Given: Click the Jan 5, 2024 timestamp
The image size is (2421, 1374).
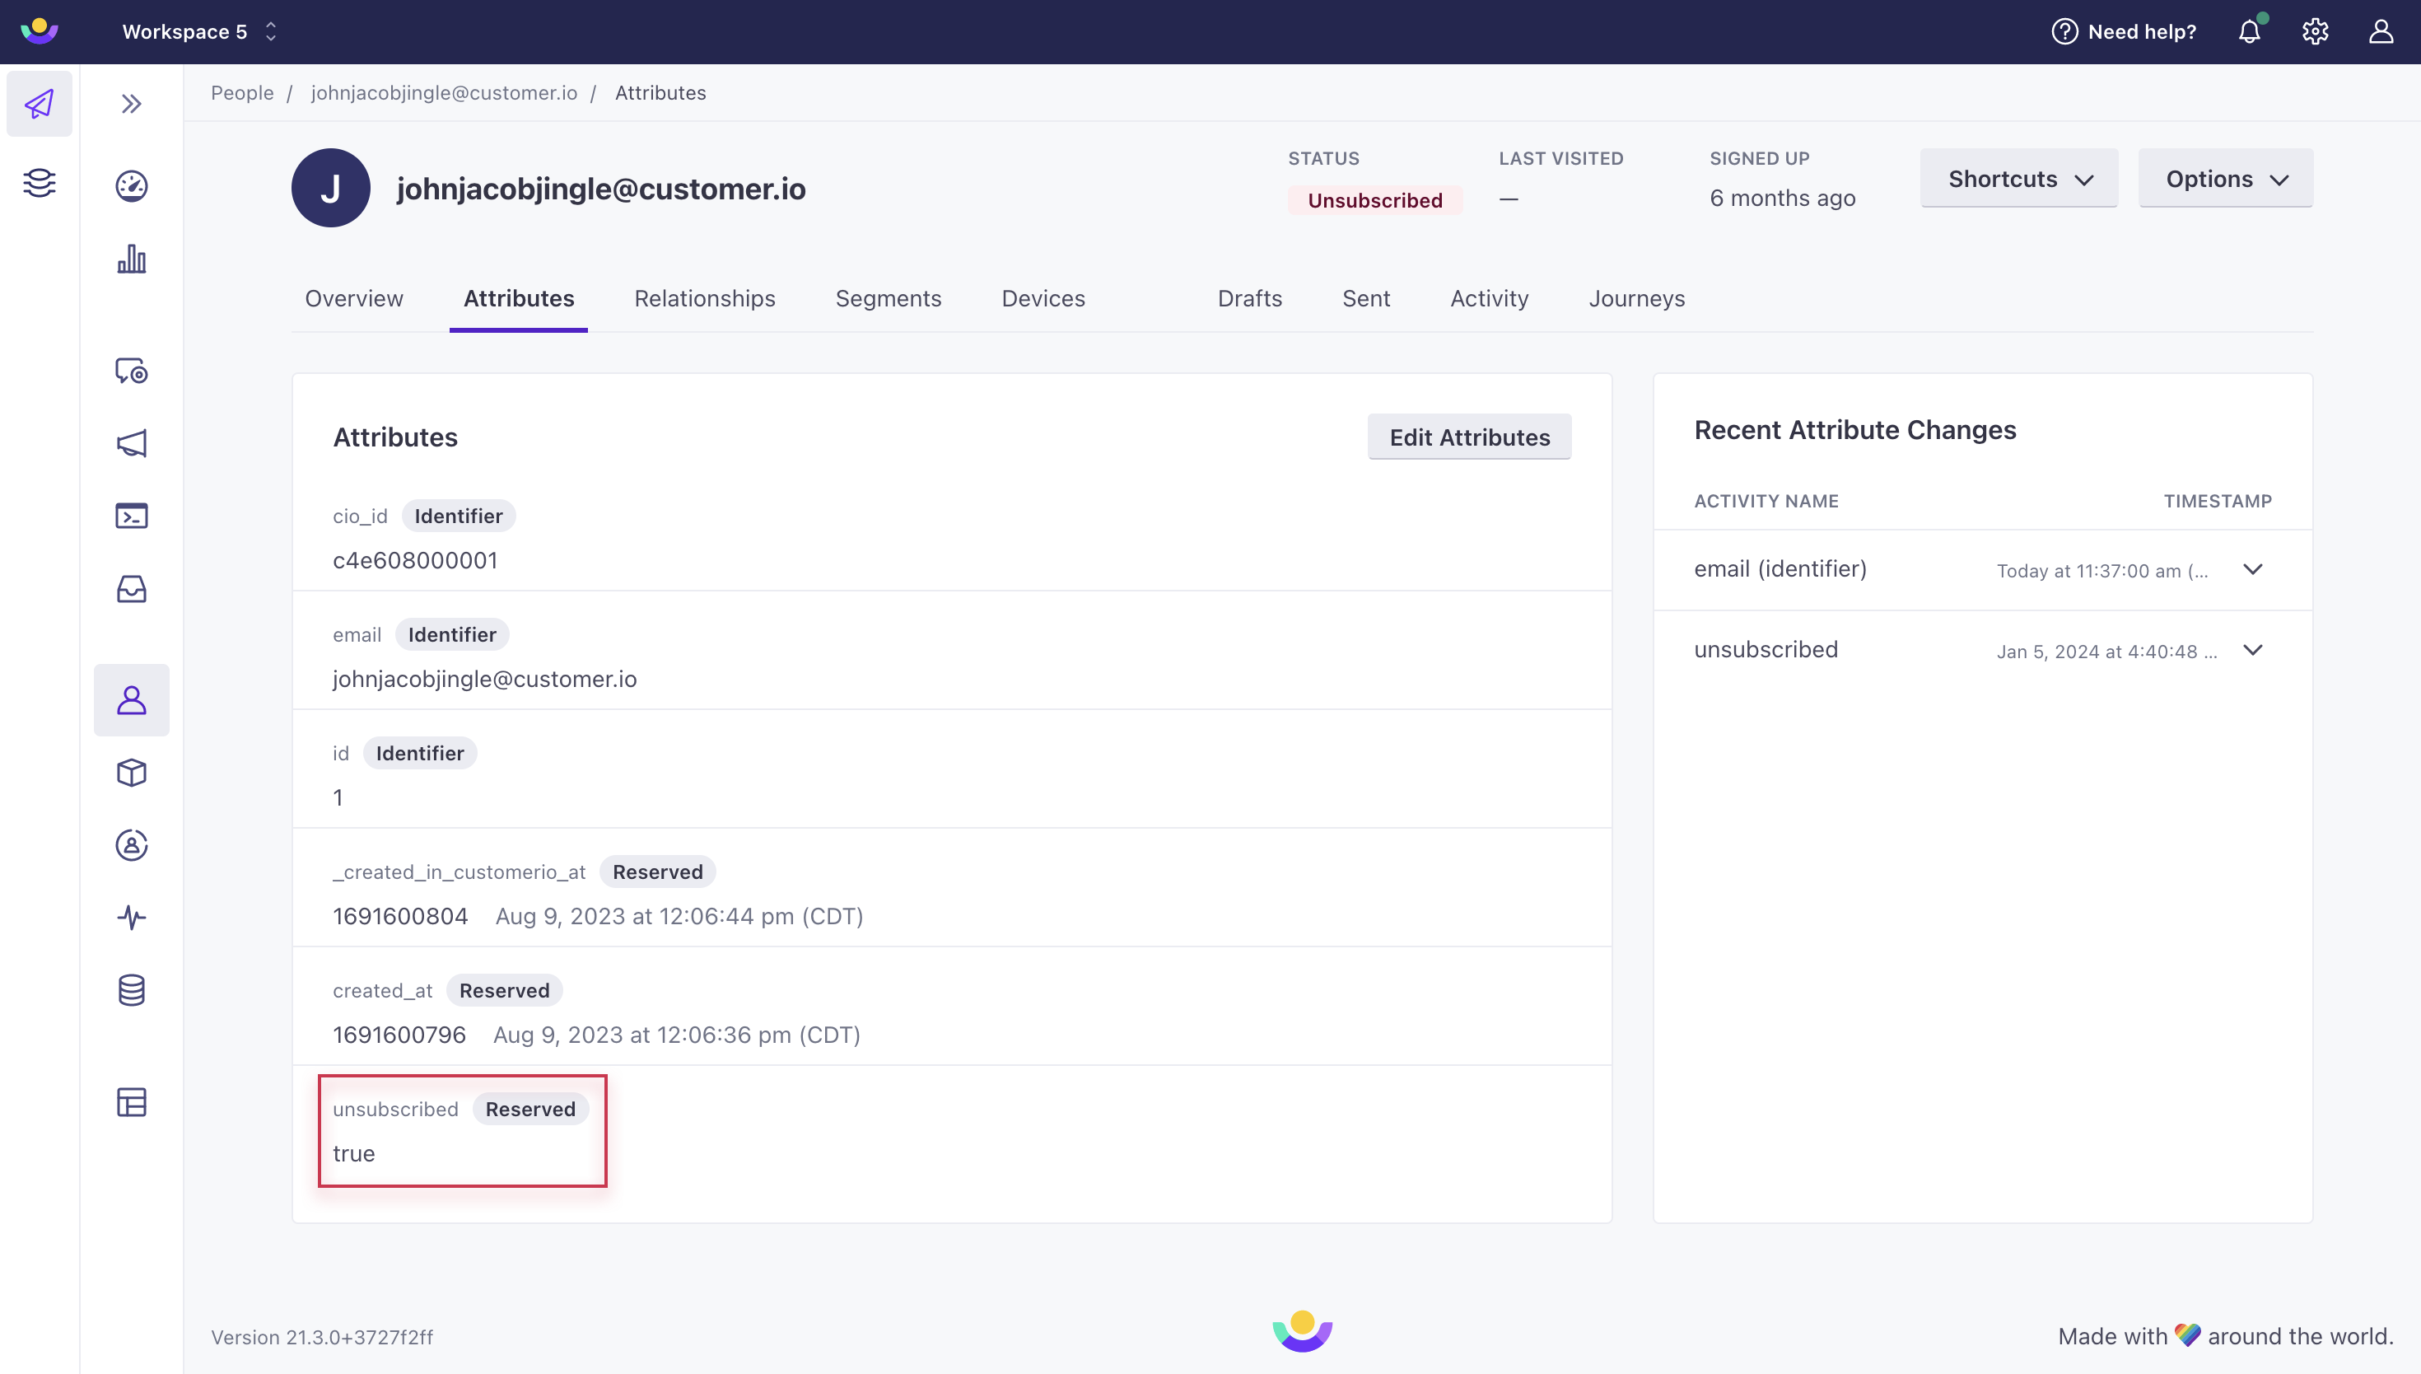Looking at the screenshot, I should tap(2107, 651).
